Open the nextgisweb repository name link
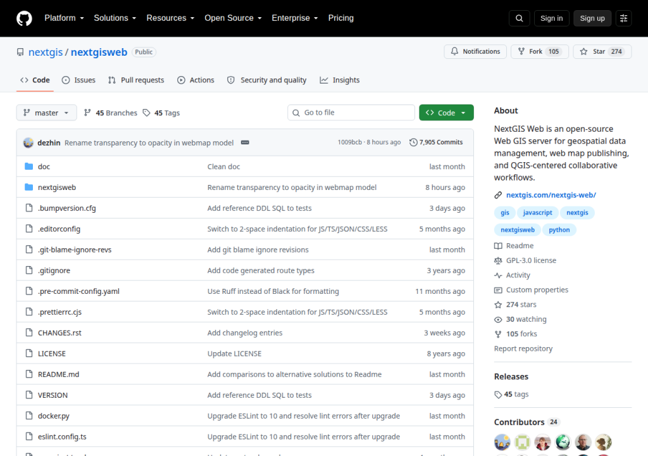 [99, 52]
